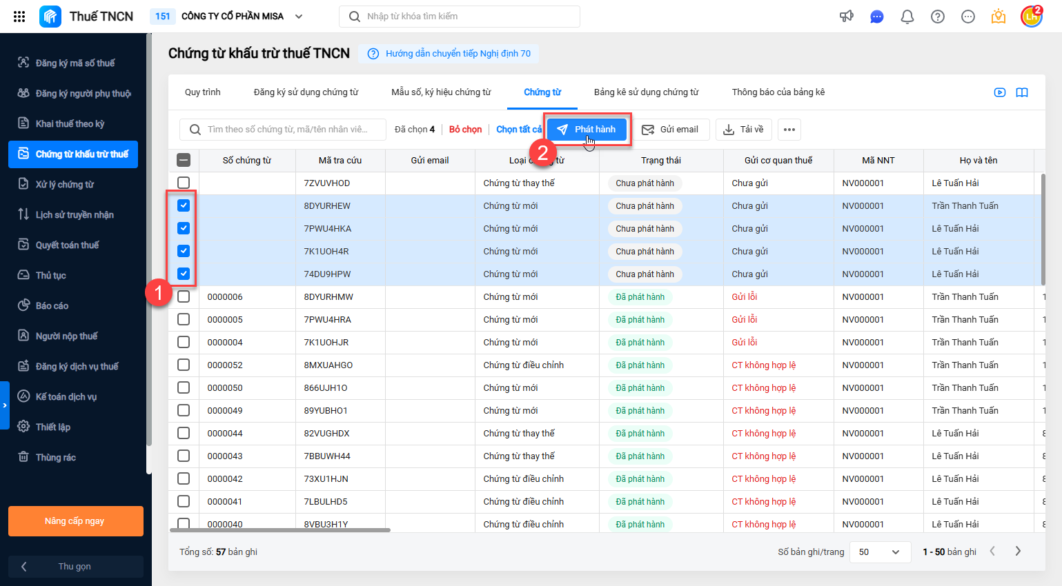Open the chat messenger icon
Screen dimensions: 1062x586
pos(877,17)
